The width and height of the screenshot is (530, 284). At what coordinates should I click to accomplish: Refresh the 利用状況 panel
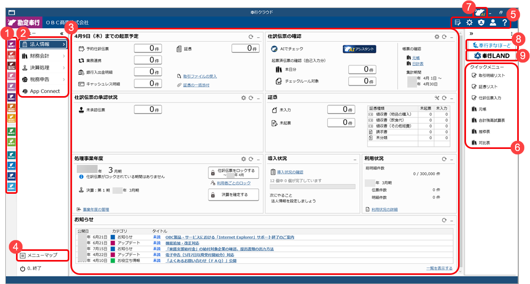point(444,159)
